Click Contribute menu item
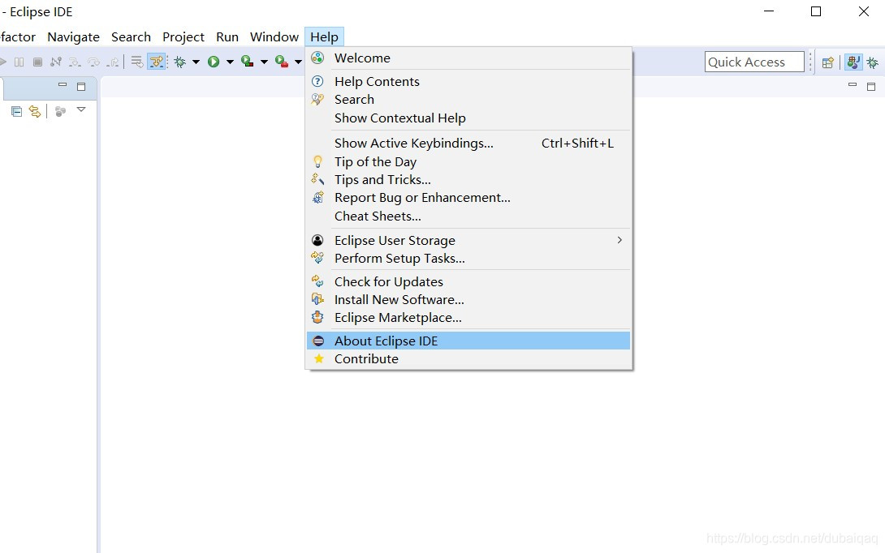This screenshot has width=885, height=553. tap(468, 359)
